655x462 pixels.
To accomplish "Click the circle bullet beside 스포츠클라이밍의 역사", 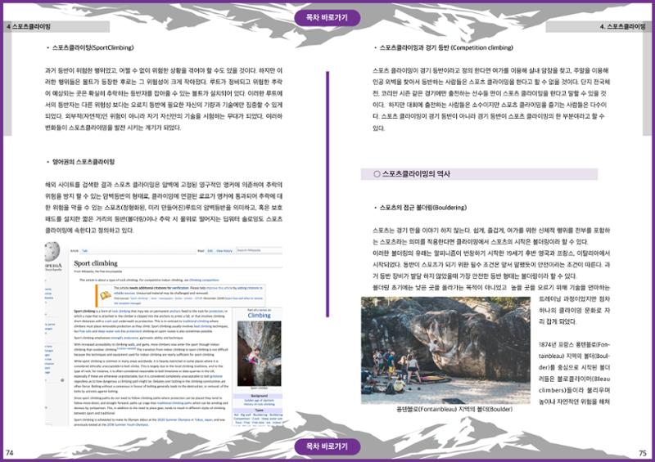I will 377,174.
